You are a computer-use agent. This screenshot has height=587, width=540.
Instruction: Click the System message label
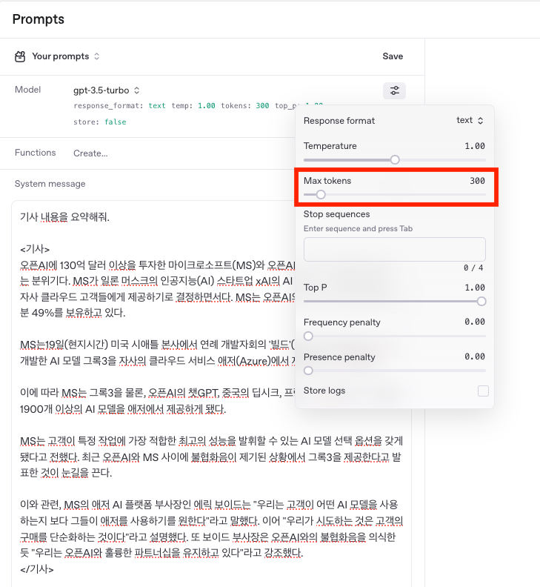pos(50,184)
